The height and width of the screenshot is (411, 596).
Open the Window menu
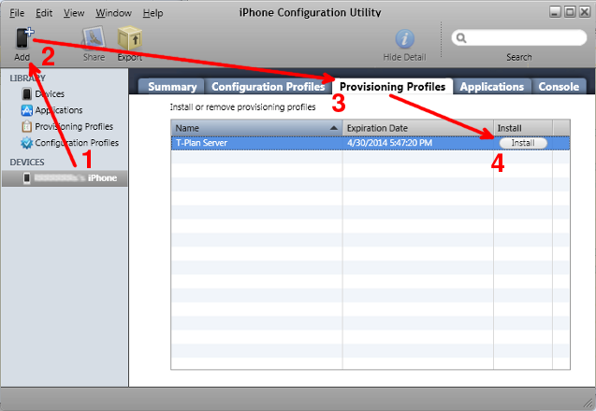pyautogui.click(x=113, y=13)
